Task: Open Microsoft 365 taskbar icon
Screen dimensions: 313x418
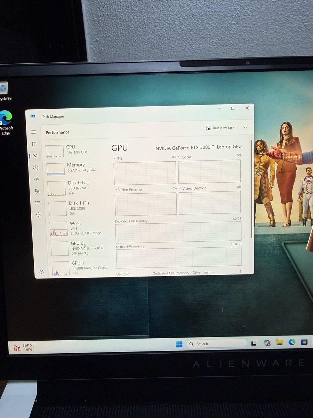Action: [267, 343]
